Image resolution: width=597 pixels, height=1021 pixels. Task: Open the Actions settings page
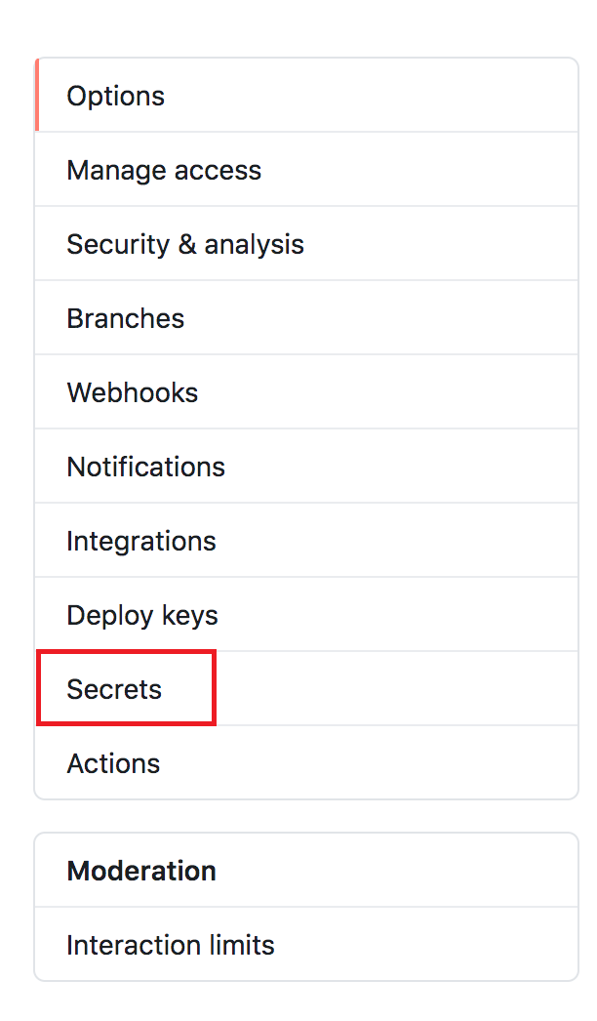point(113,763)
